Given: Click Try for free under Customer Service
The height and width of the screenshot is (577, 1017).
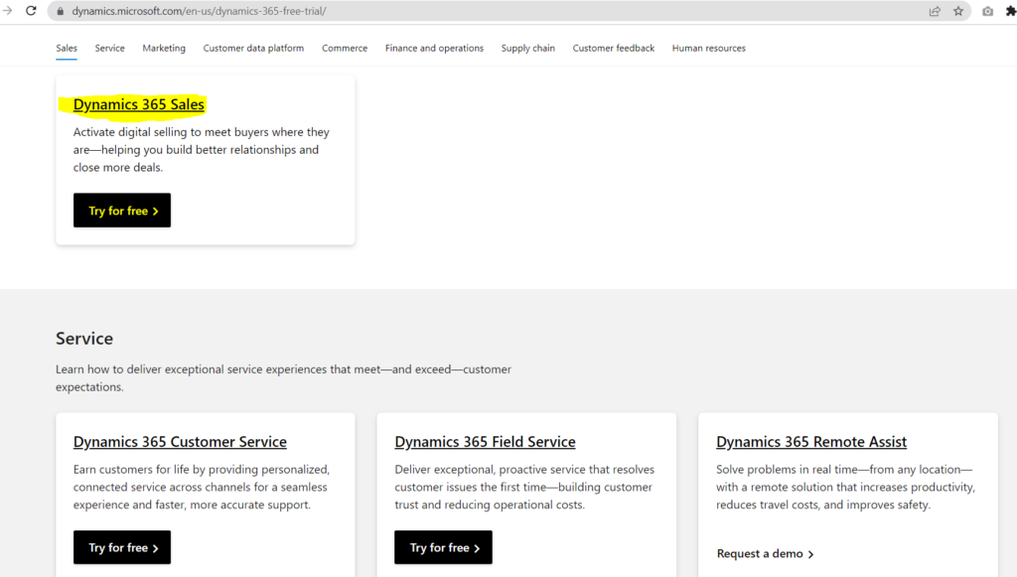Looking at the screenshot, I should [122, 547].
